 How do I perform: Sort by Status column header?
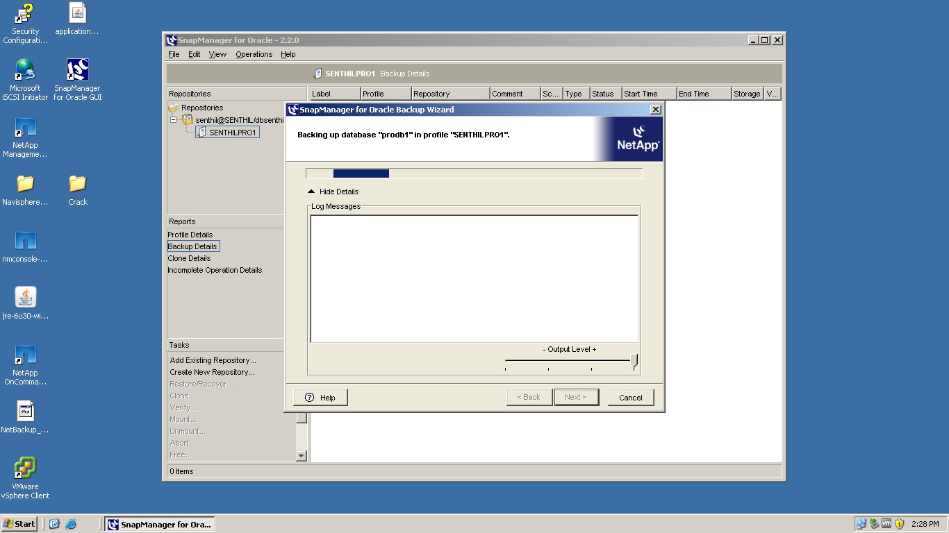[x=605, y=94]
